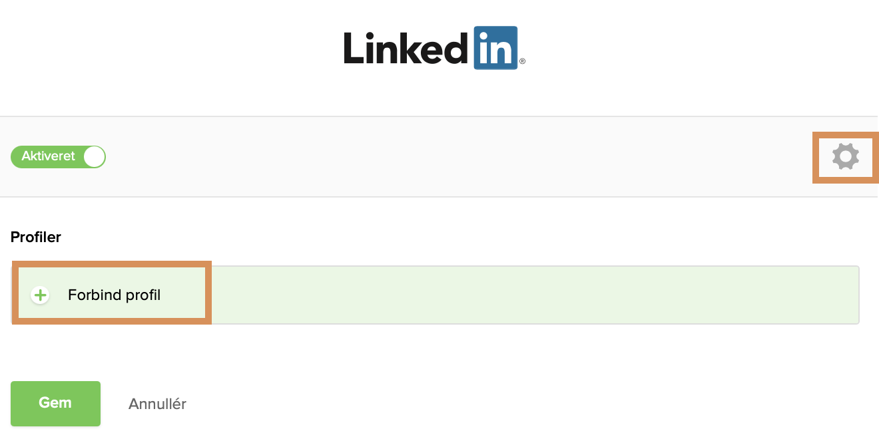Click the green plus icon beside Forbind profil
Screen dimensions: 879x435
pos(40,293)
